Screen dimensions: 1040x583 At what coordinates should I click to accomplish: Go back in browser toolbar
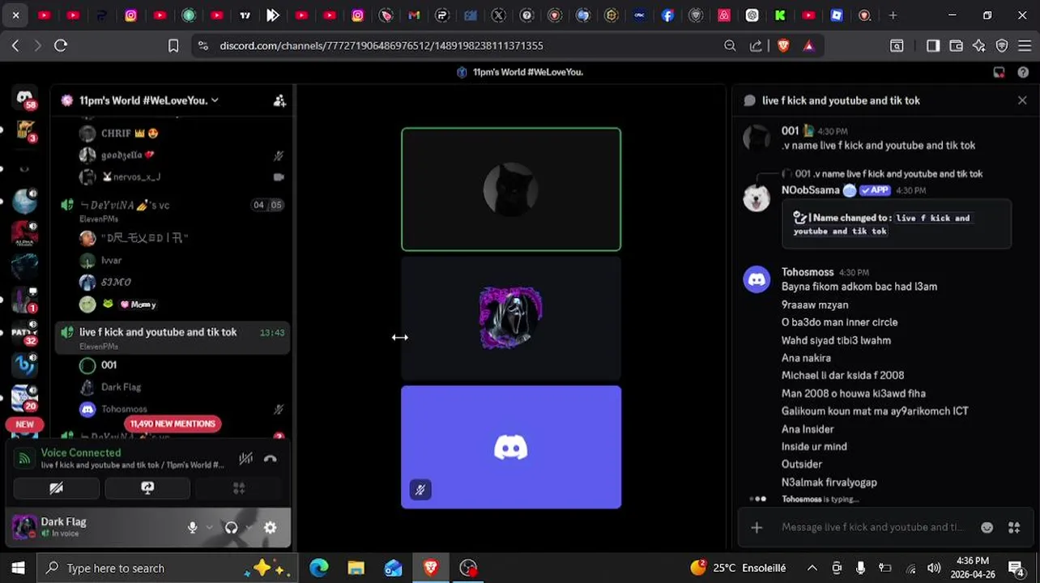(15, 46)
